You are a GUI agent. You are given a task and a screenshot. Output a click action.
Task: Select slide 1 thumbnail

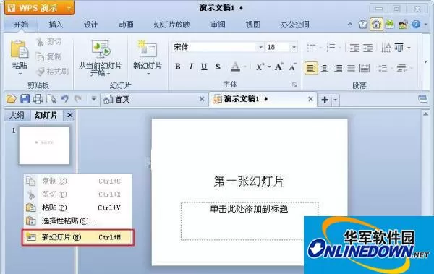44,145
